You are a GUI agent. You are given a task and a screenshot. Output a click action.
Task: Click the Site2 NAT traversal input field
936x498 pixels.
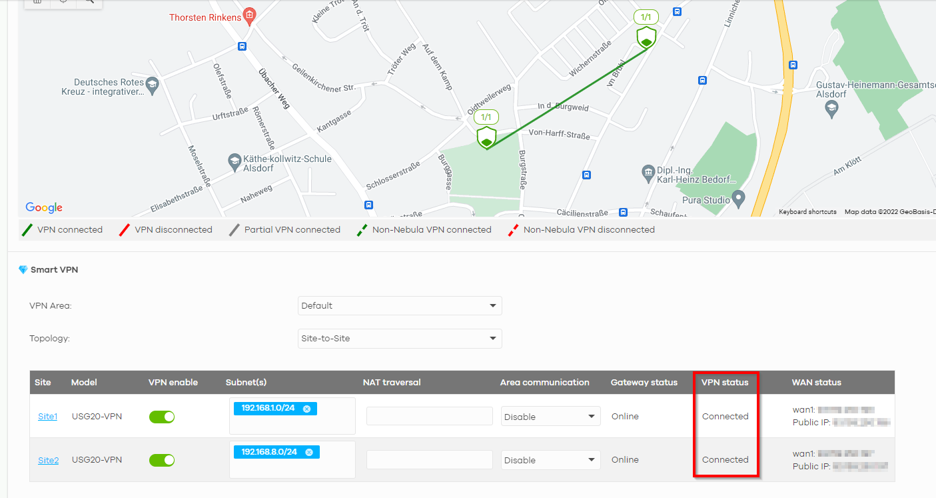(x=429, y=460)
